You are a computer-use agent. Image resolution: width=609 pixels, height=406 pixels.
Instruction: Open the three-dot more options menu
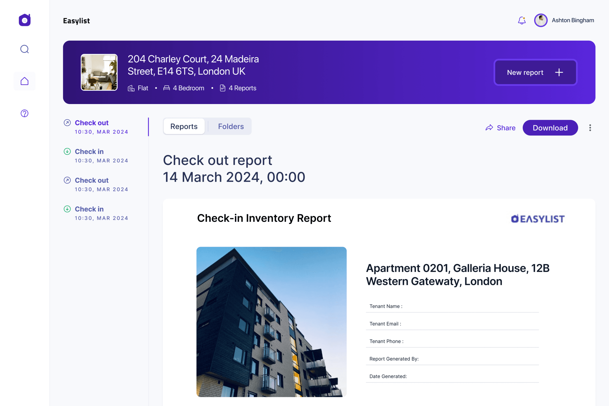590,128
